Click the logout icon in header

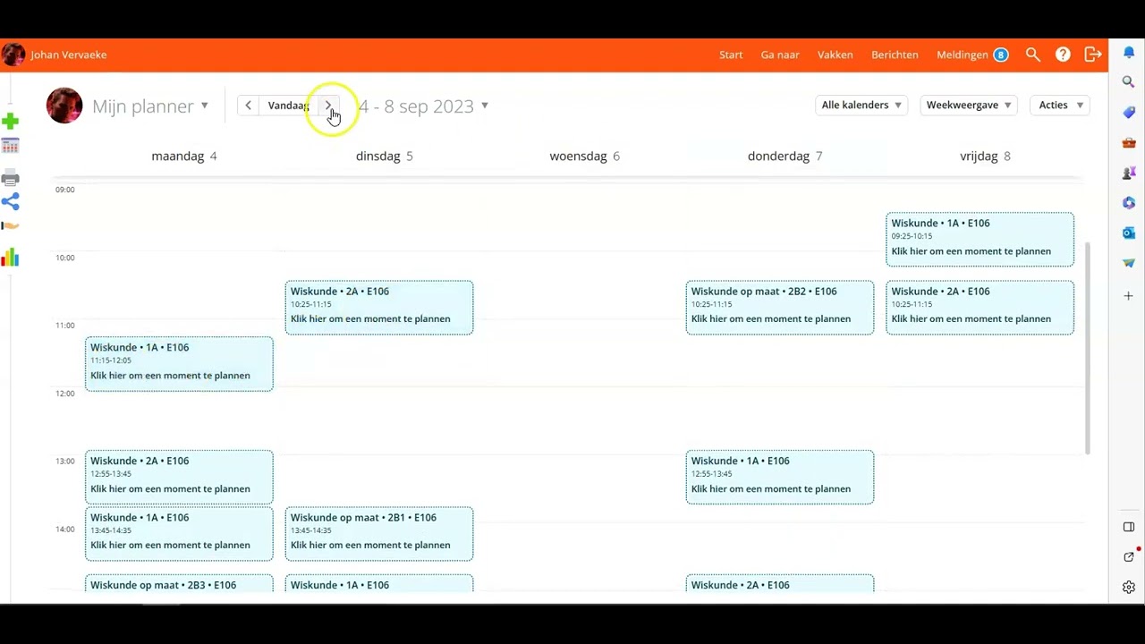(x=1092, y=55)
